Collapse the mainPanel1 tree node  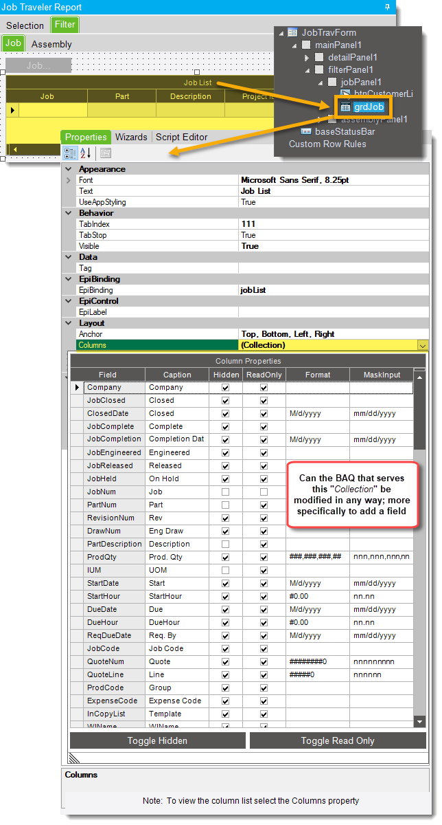pos(294,45)
